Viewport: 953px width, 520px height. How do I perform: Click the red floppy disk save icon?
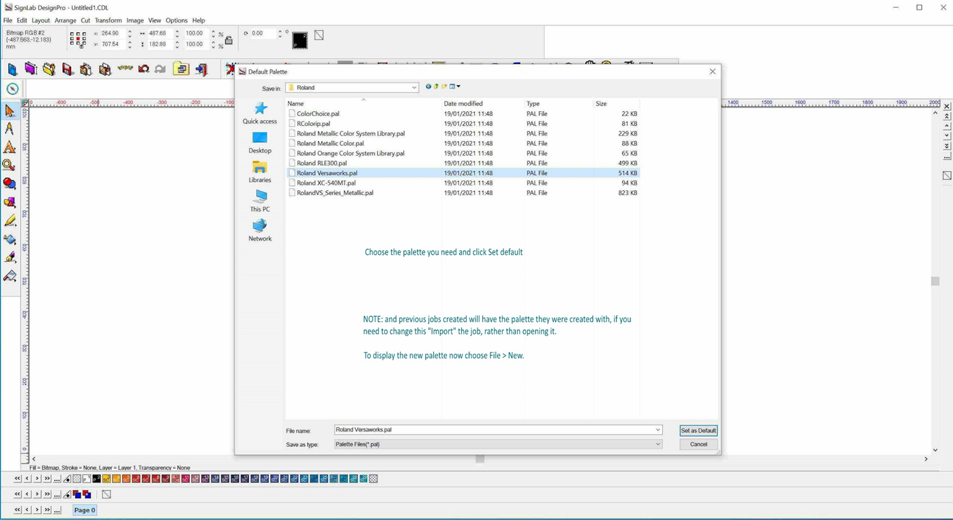tap(68, 70)
